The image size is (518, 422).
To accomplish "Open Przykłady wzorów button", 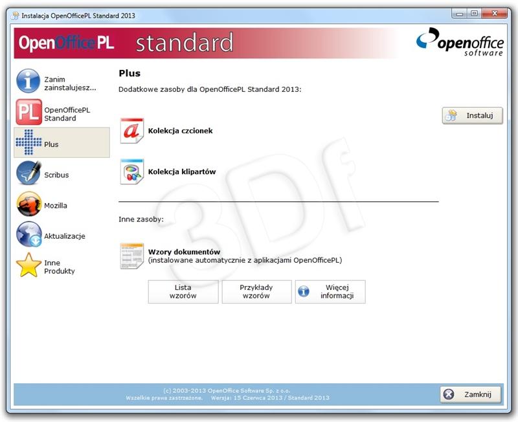I will (256, 291).
